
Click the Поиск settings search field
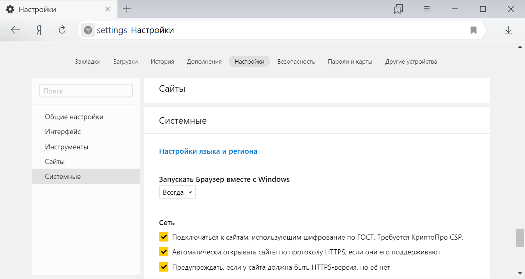[x=86, y=91]
